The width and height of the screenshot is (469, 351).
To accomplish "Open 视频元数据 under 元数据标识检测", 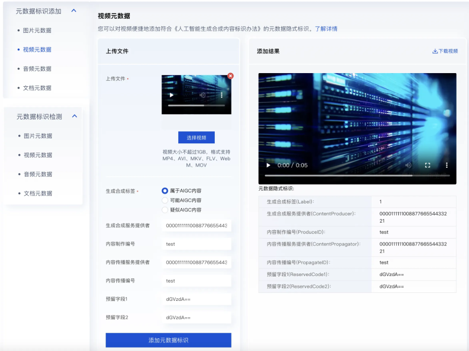I will pos(38,155).
